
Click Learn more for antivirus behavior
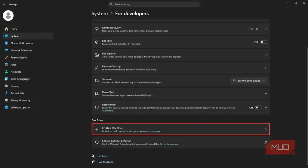point(173,144)
